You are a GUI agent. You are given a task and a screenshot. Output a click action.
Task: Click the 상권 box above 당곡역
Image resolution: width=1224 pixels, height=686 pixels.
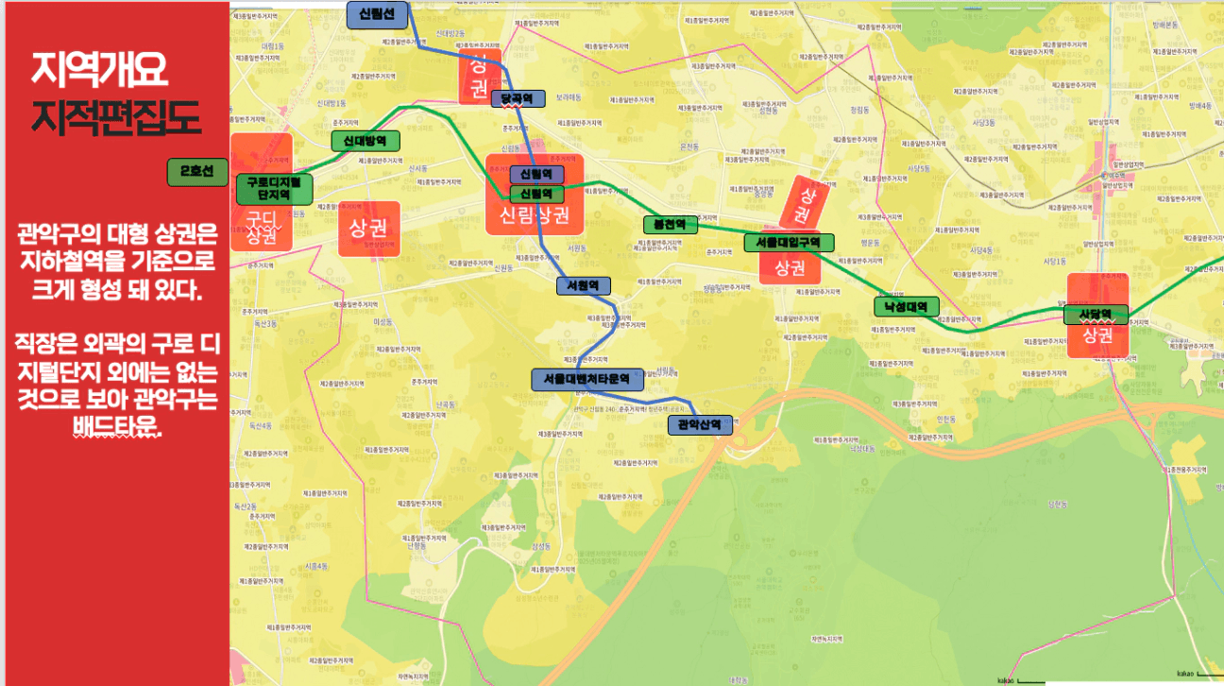coord(480,78)
